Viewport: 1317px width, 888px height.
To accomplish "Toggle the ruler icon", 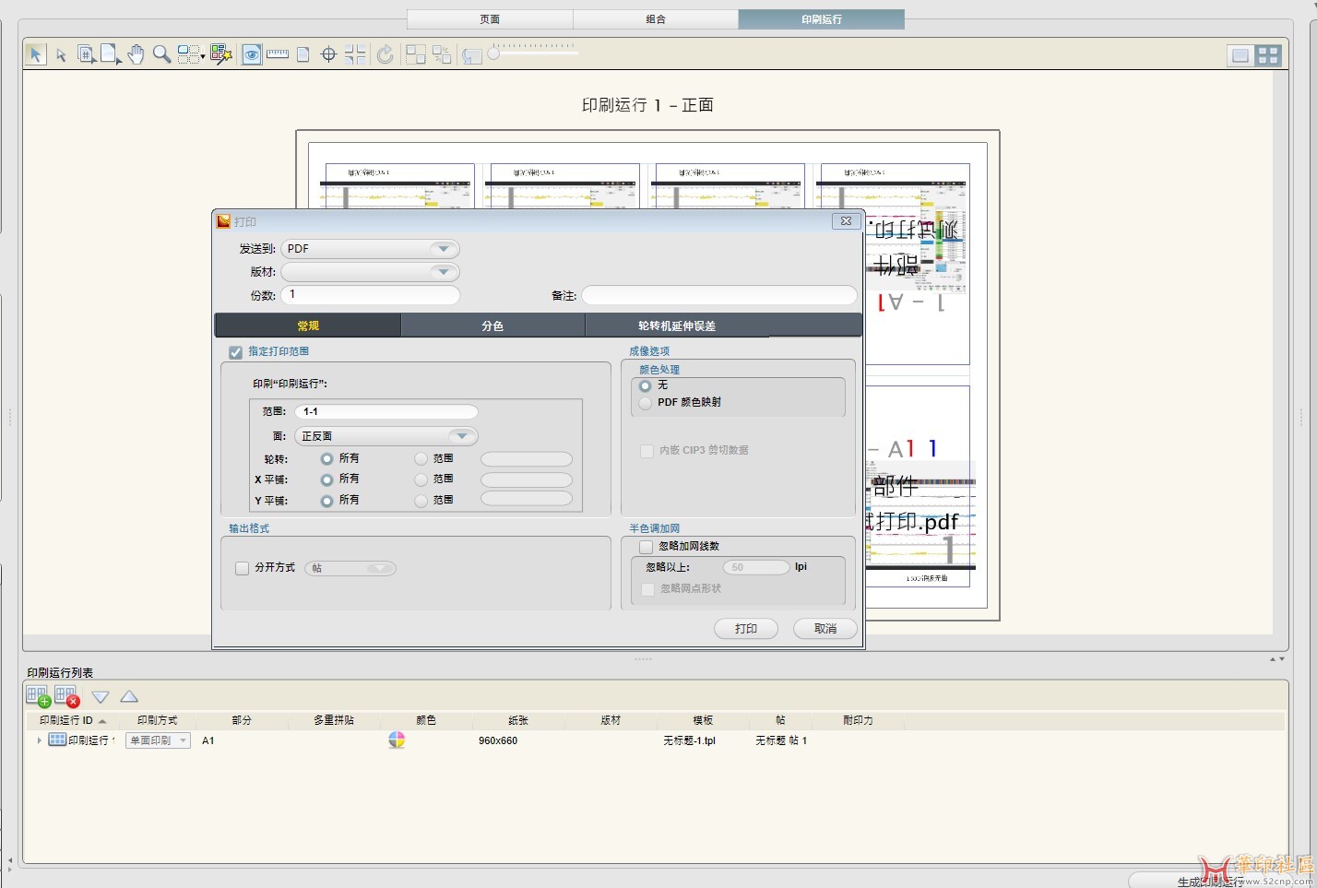I will coord(278,54).
